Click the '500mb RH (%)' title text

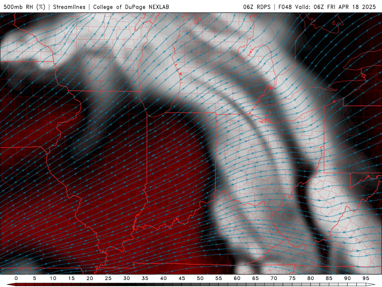24,7
